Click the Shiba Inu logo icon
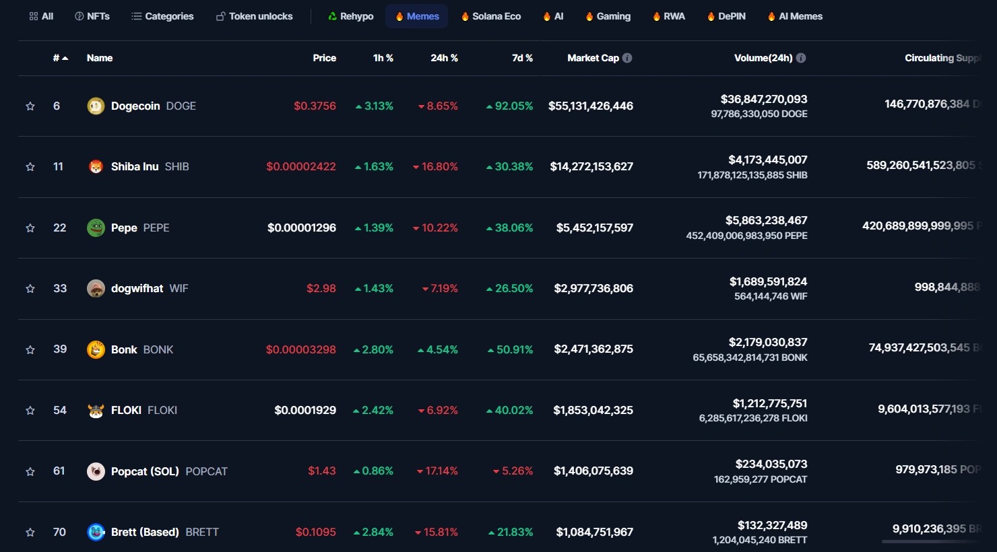 [96, 167]
